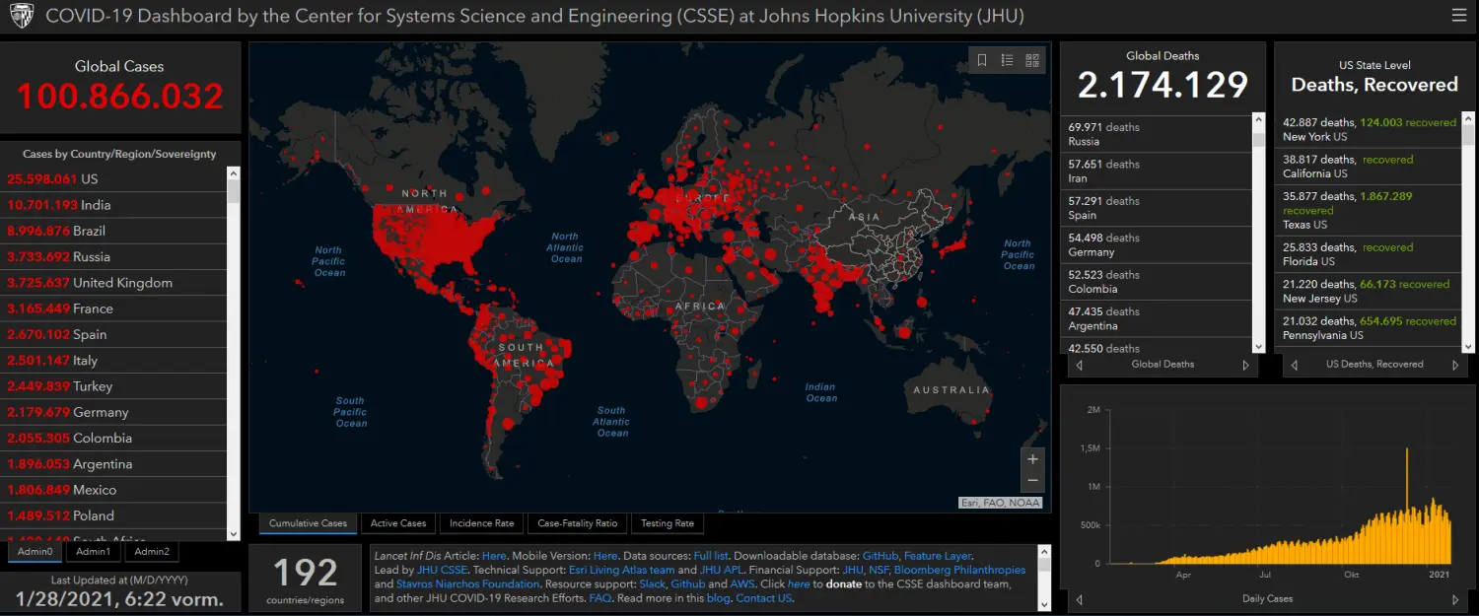Show the map Legend list icon
1479x616 pixels.
(x=1007, y=60)
